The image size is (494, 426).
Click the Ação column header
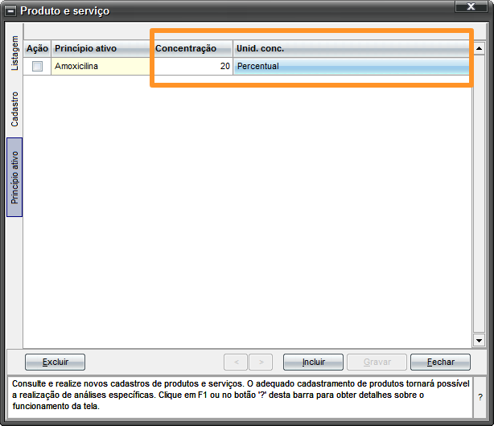tap(37, 48)
